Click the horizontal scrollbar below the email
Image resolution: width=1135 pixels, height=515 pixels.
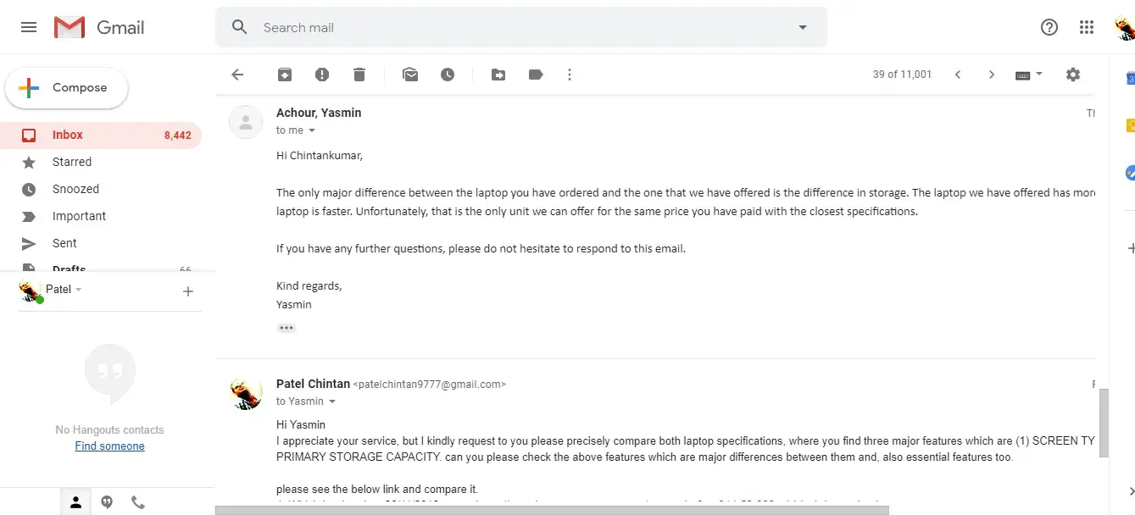pyautogui.click(x=551, y=510)
